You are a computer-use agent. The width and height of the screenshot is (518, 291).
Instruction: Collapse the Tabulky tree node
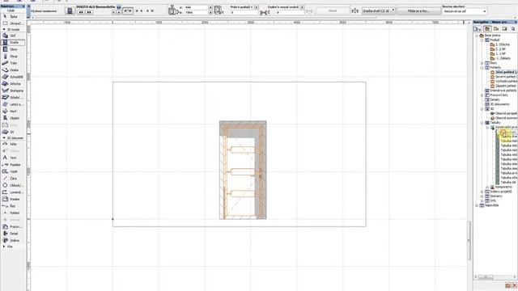482,123
